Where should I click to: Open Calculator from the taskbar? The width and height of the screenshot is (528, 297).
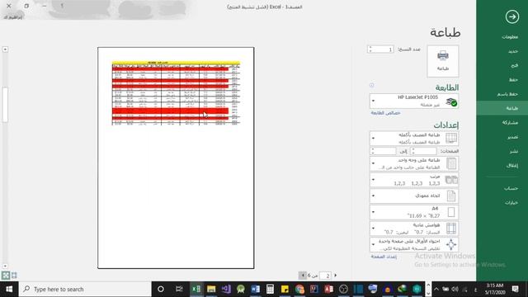pyautogui.click(x=270, y=289)
